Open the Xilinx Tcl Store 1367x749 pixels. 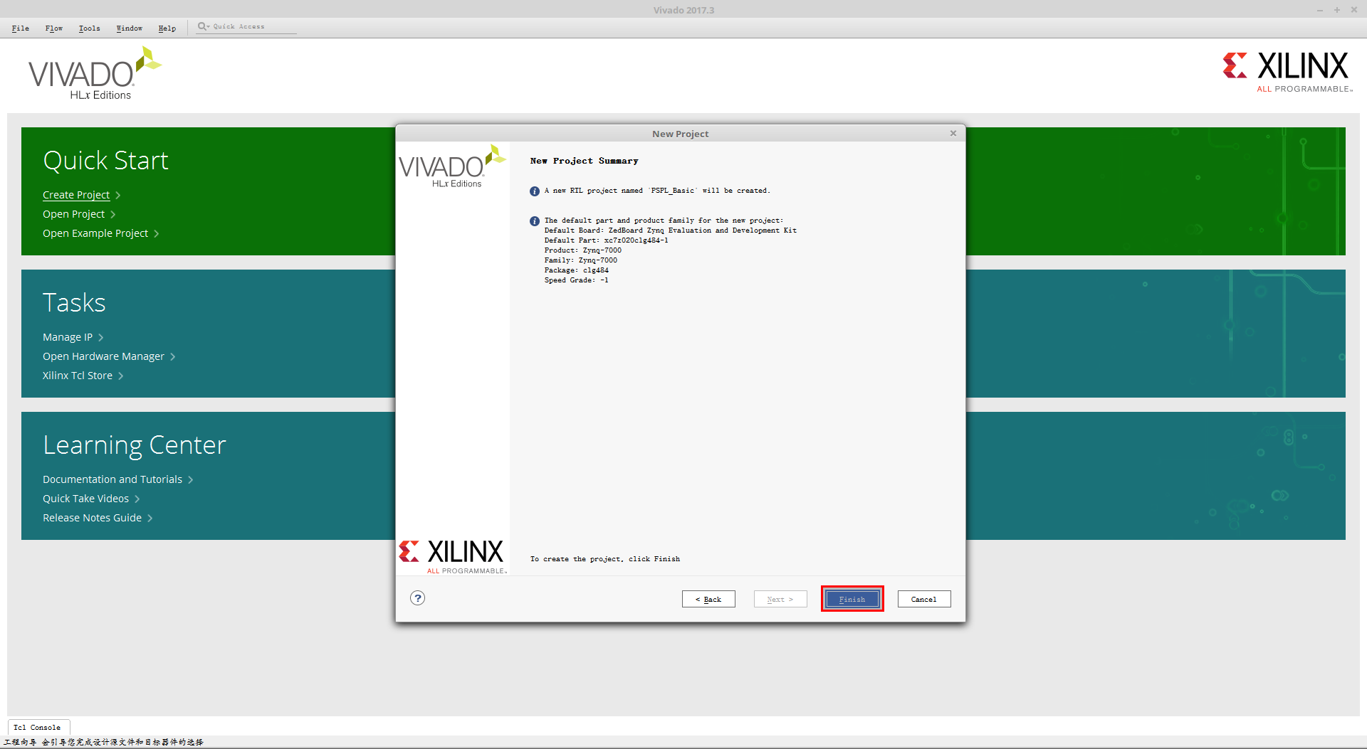(78, 376)
